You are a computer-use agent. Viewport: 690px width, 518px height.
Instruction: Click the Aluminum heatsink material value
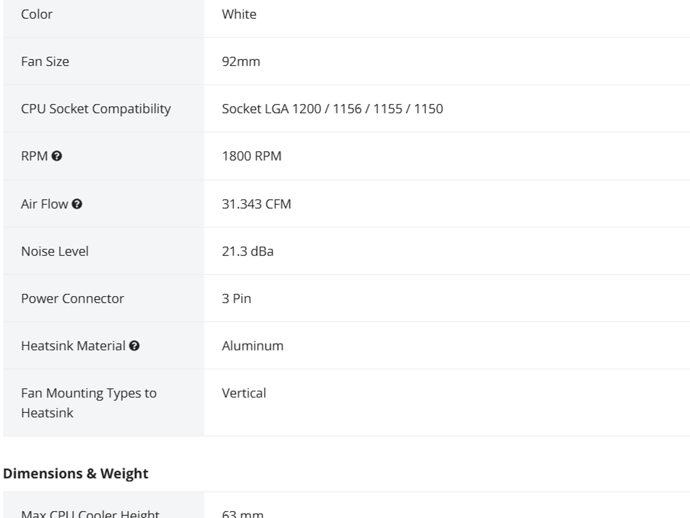point(252,346)
